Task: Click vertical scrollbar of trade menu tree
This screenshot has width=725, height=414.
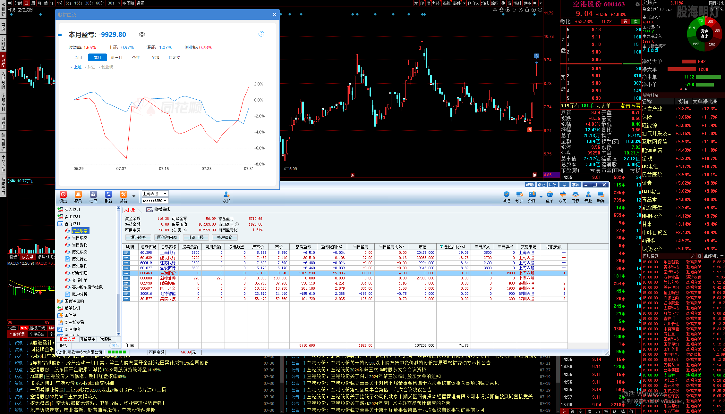Action: click(x=118, y=271)
